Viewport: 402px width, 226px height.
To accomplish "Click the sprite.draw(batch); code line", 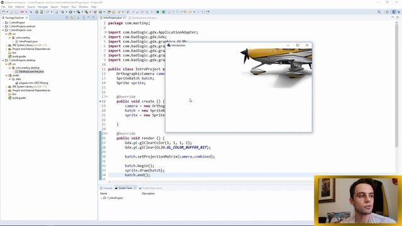I will point(144,170).
